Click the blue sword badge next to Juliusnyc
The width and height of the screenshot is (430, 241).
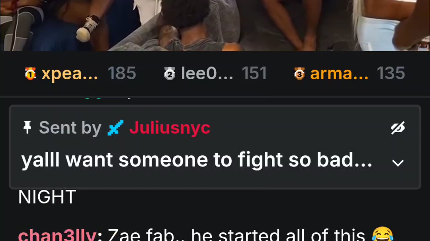[x=115, y=128]
